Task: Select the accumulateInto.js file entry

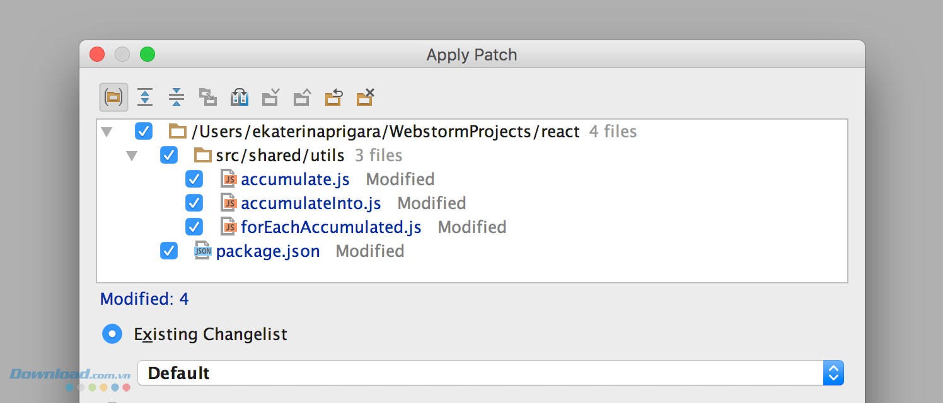Action: pyautogui.click(x=311, y=203)
